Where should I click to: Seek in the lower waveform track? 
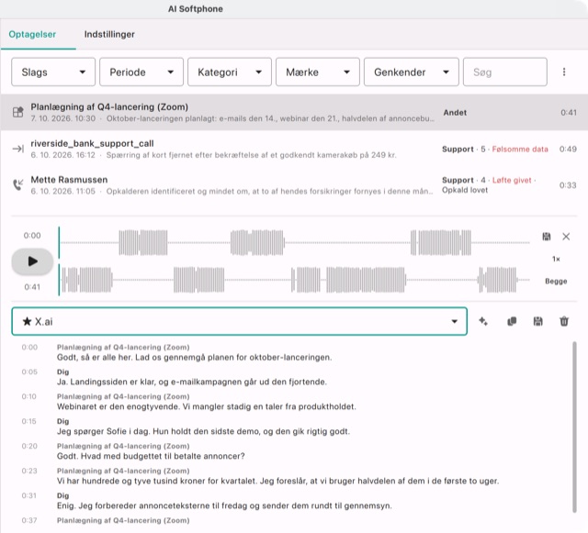pos(294,280)
